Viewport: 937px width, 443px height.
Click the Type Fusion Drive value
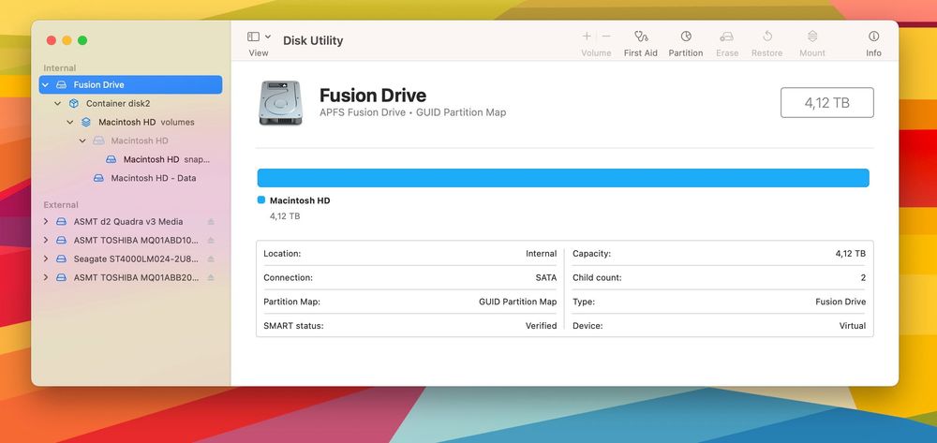pyautogui.click(x=840, y=303)
